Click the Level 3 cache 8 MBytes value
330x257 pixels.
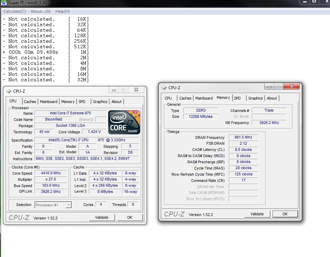pos(105,192)
